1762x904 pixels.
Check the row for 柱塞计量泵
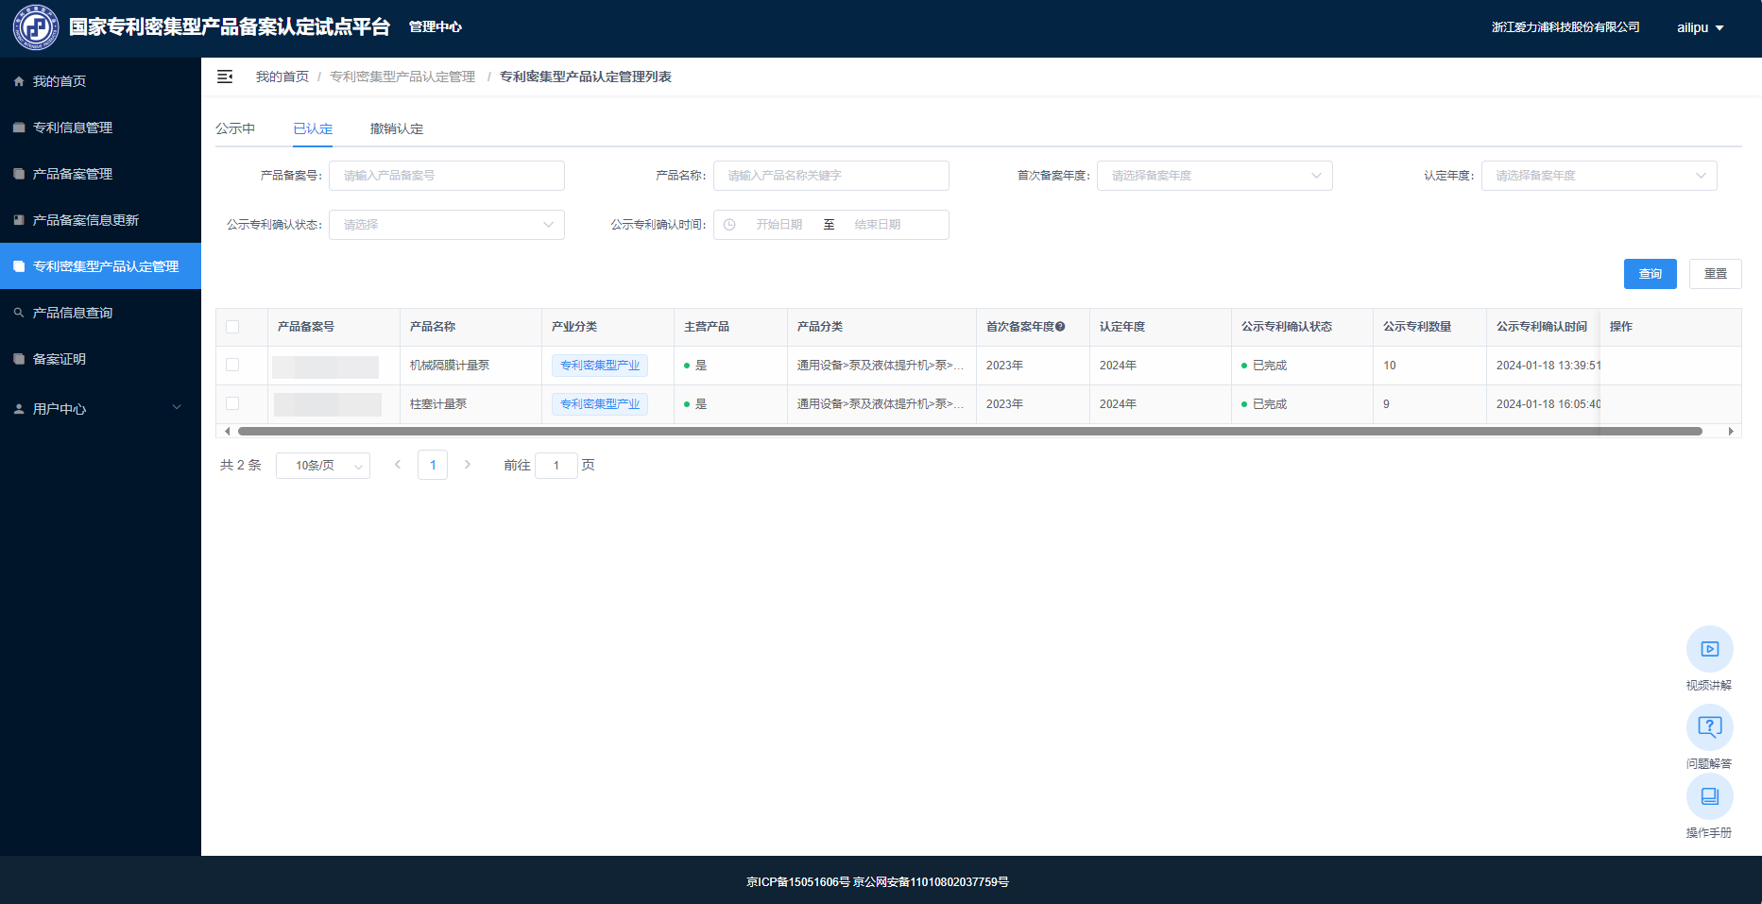(x=232, y=404)
